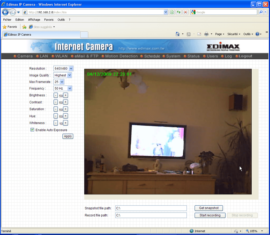This screenshot has width=270, height=235.
Task: Open the System page
Action: 171,56
